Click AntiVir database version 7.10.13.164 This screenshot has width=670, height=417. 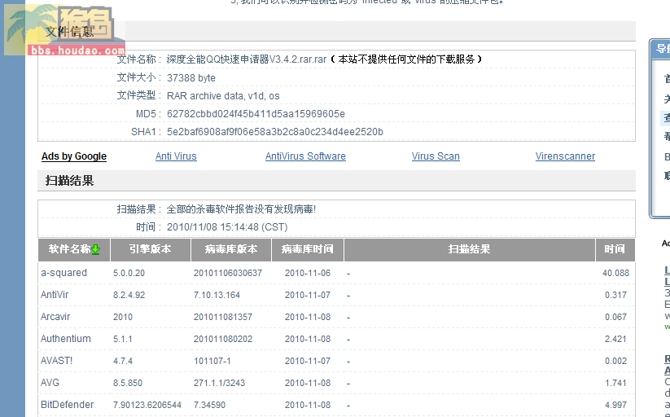click(x=217, y=295)
